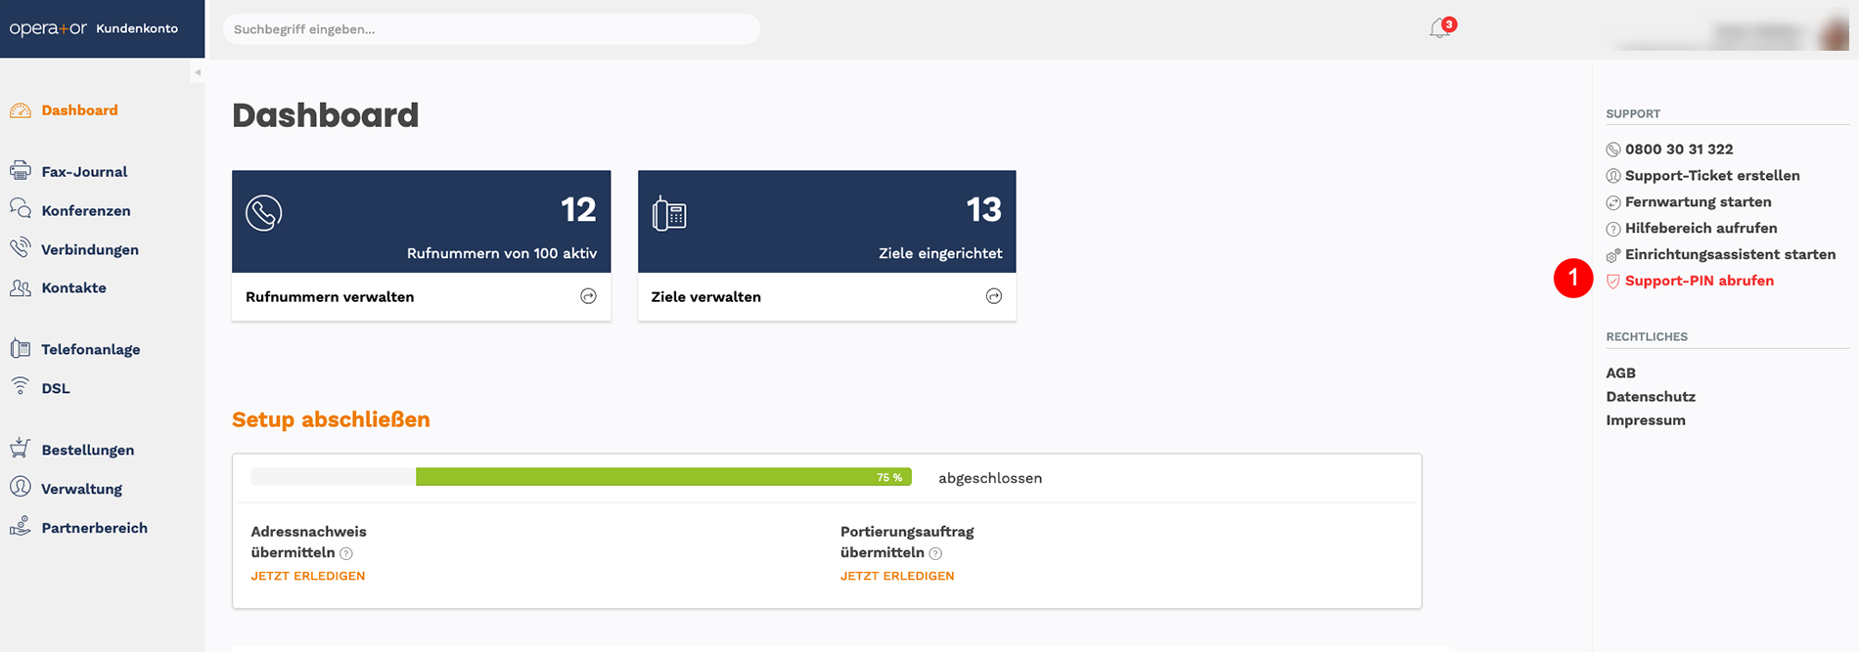The height and width of the screenshot is (652, 1859).
Task: Click help icon next to Adressnachweis übermitteln
Action: point(346,553)
